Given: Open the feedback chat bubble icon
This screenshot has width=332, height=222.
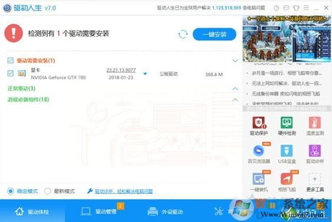Looking at the screenshot, I should point(286,8).
